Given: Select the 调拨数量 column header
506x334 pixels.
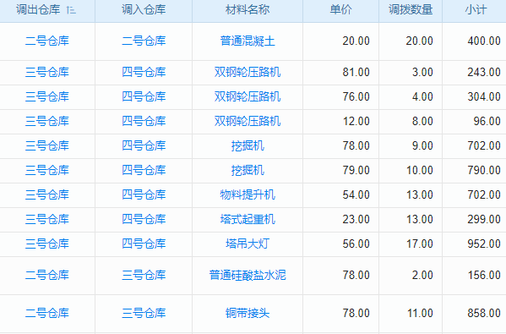Looking at the screenshot, I should (411, 9).
